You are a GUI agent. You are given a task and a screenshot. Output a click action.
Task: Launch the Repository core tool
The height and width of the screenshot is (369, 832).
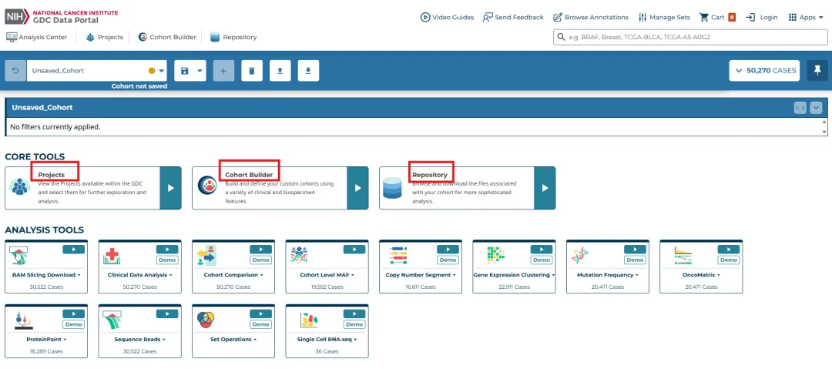tap(545, 188)
